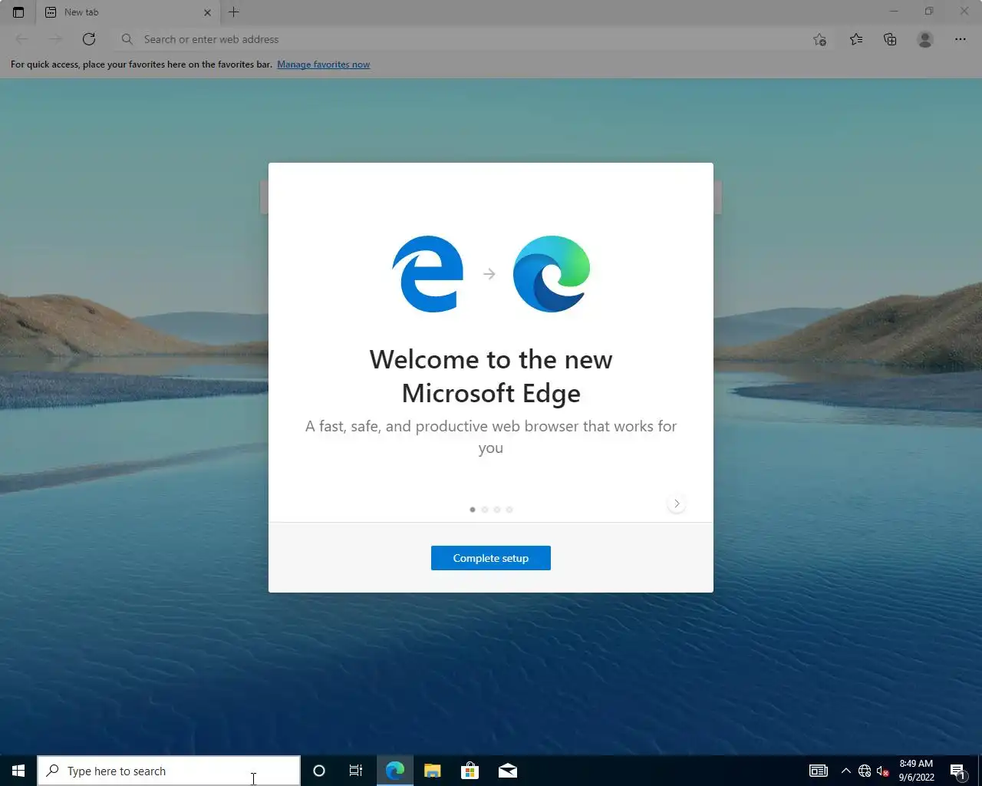Focus the Search or enter web address field

click(x=460, y=39)
